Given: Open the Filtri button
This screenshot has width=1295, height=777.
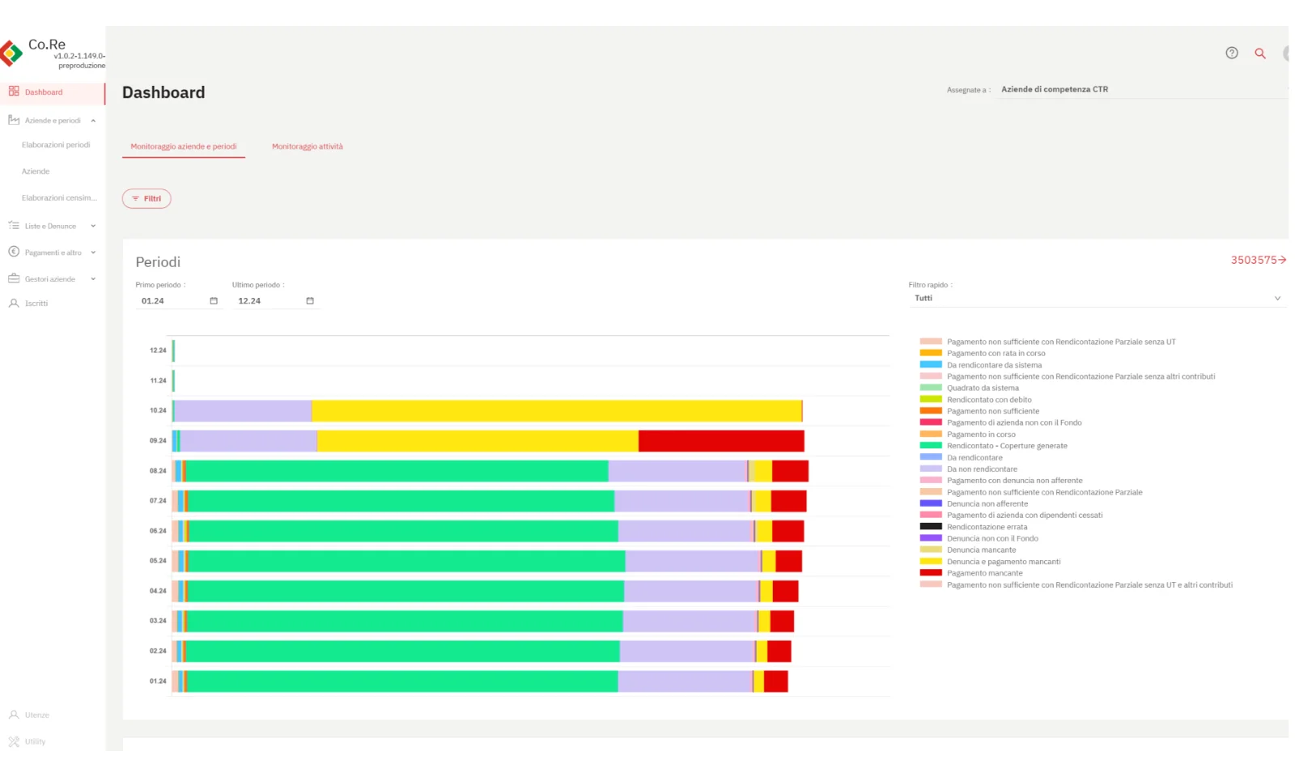Looking at the screenshot, I should (x=146, y=198).
